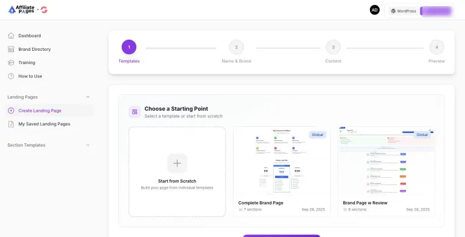The image size is (465, 237).
Task: Click the Brand Page w Review title
Action: click(365, 203)
